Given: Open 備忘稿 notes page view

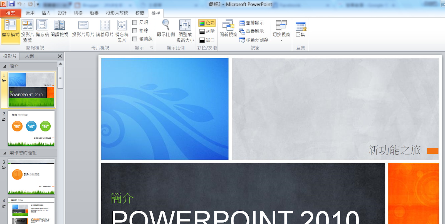Looking at the screenshot, I should (42, 28).
